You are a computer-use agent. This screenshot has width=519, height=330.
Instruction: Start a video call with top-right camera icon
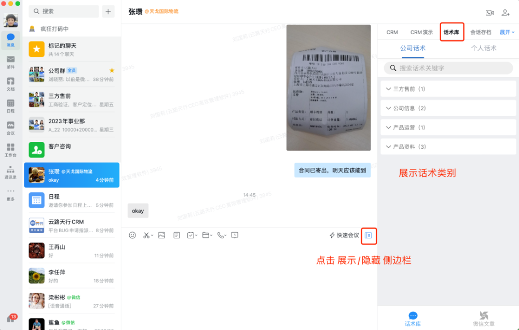coord(490,13)
